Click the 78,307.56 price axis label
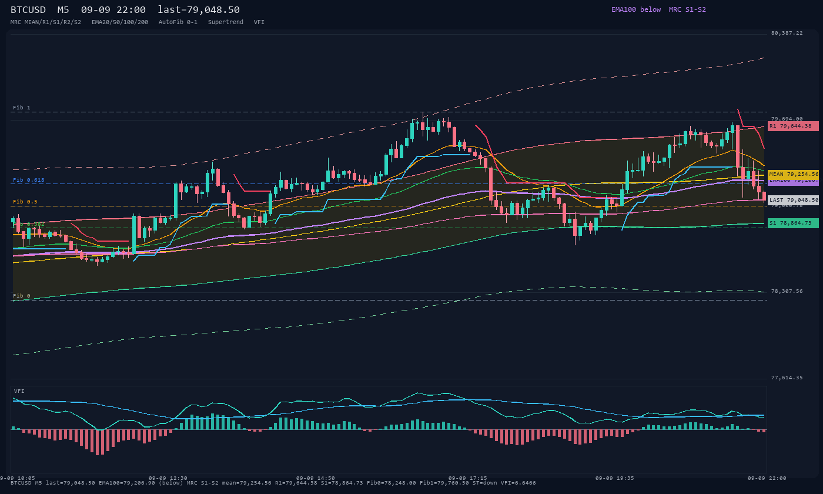 point(787,291)
